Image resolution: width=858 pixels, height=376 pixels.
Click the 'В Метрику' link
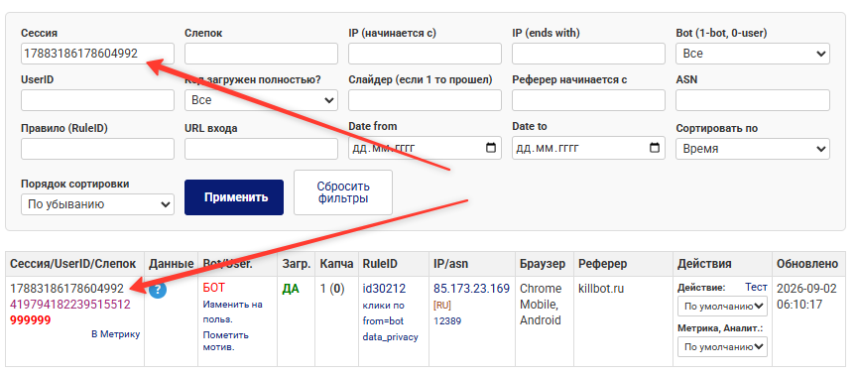[115, 334]
